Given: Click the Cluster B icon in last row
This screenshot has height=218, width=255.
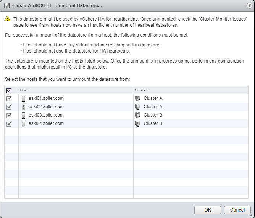Looking at the screenshot, I should click(138, 123).
